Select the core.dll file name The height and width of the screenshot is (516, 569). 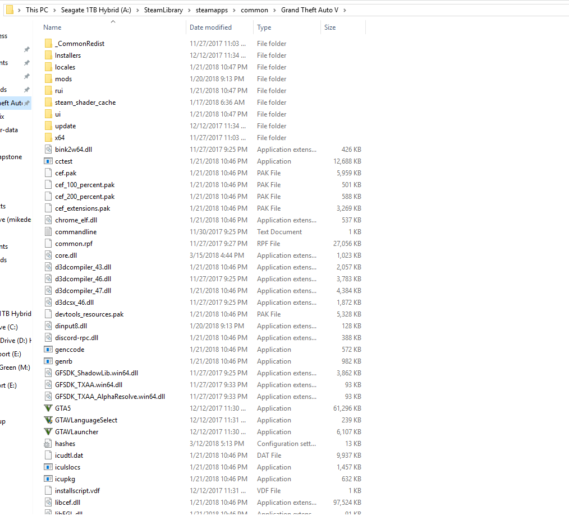pos(66,255)
